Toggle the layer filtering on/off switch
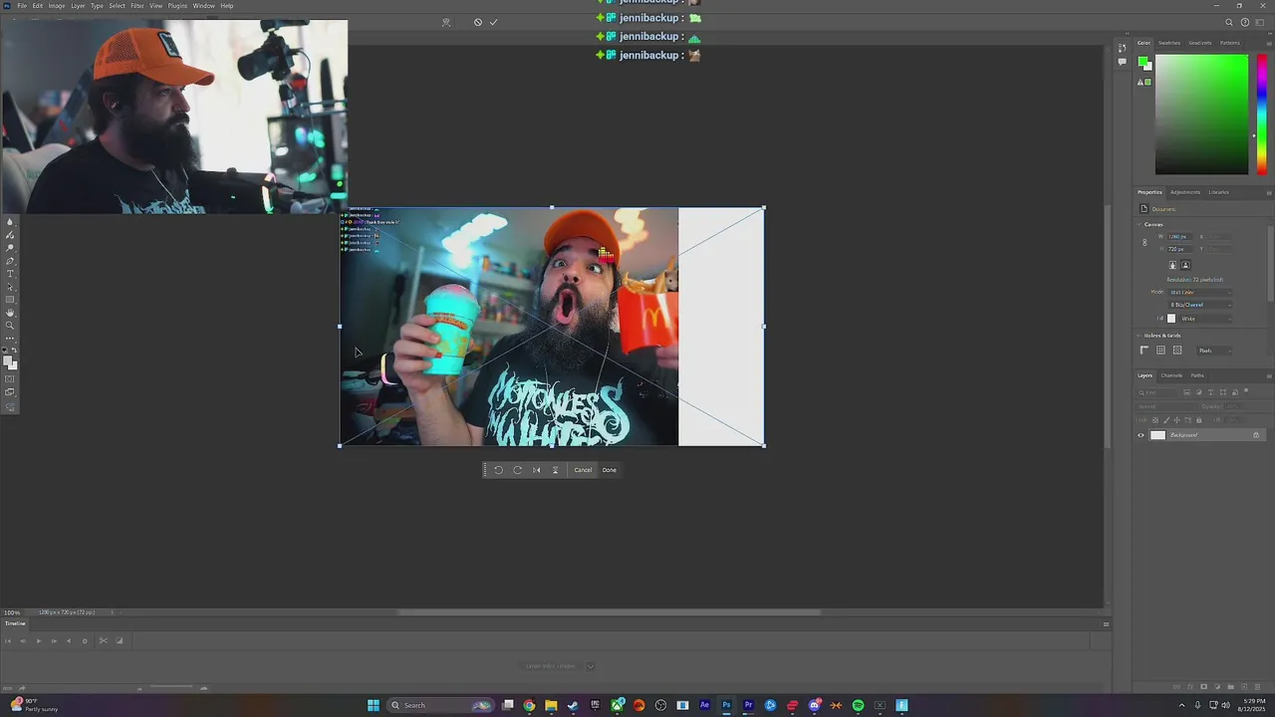The image size is (1275, 717). 1246,390
